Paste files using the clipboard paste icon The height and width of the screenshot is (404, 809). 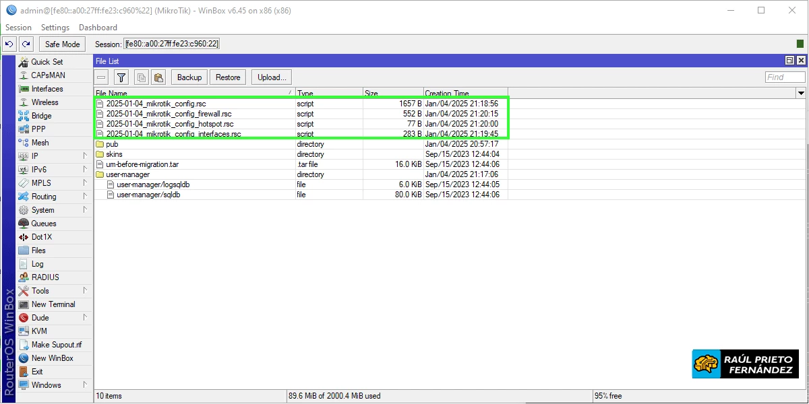click(158, 77)
